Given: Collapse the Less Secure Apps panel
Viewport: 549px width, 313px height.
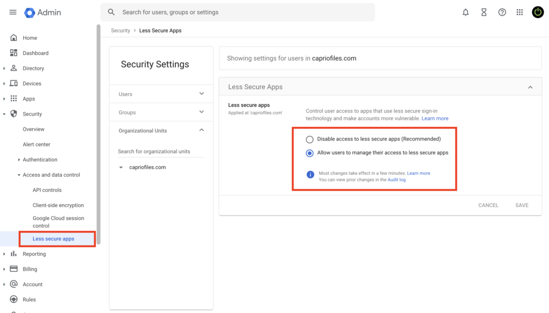Looking at the screenshot, I should 530,87.
